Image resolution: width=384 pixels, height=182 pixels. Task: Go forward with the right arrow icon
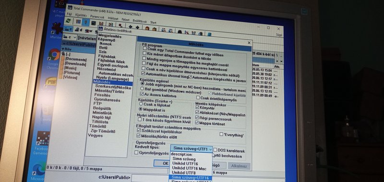tap(137, 27)
